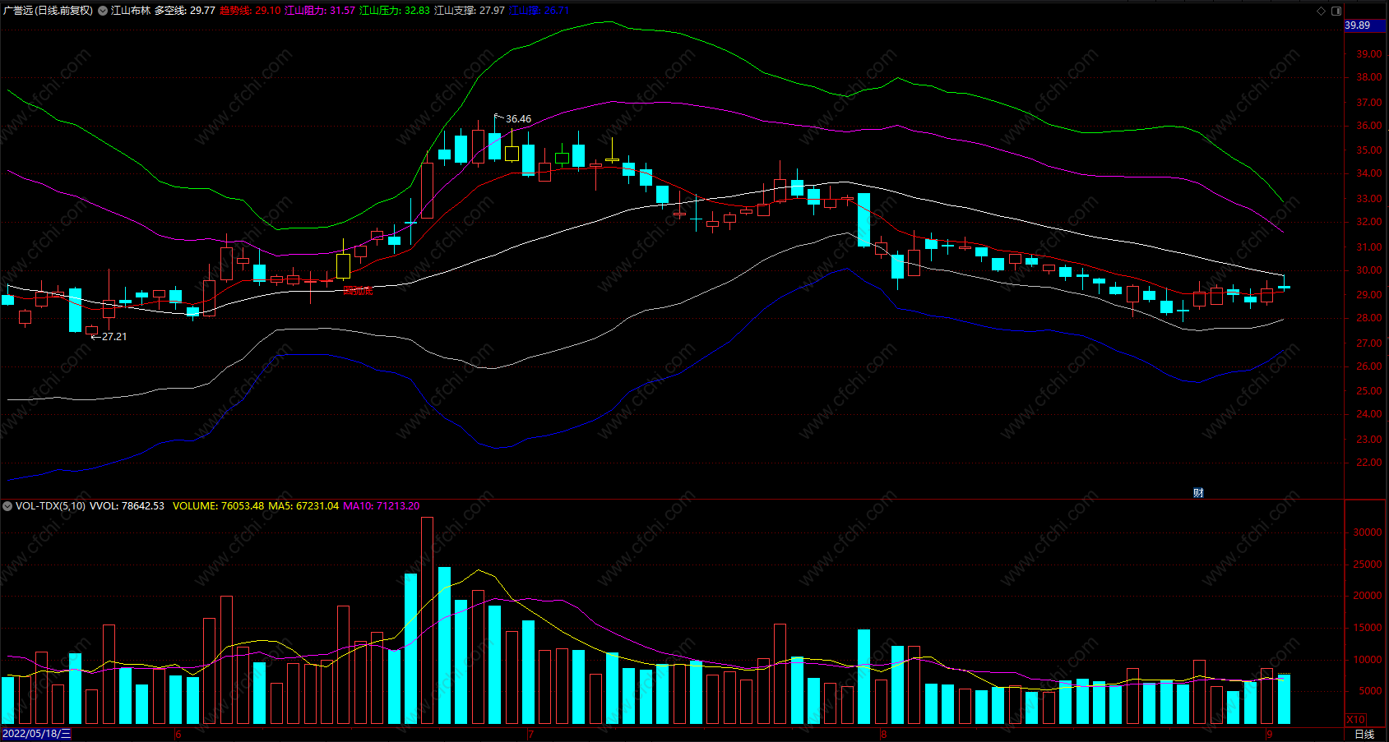Open the VOL-TDX indicator dropdown arrow
The height and width of the screenshot is (742, 1389).
pos(7,506)
